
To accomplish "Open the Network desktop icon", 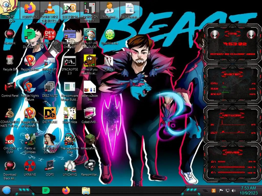I will (10, 37).
